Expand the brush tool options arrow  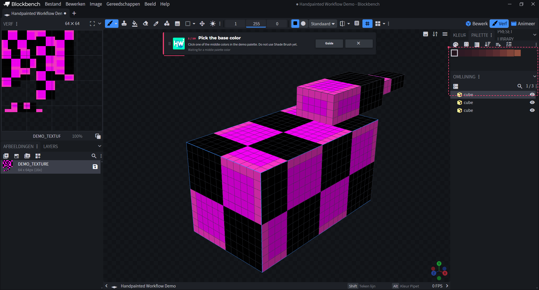coord(116,24)
